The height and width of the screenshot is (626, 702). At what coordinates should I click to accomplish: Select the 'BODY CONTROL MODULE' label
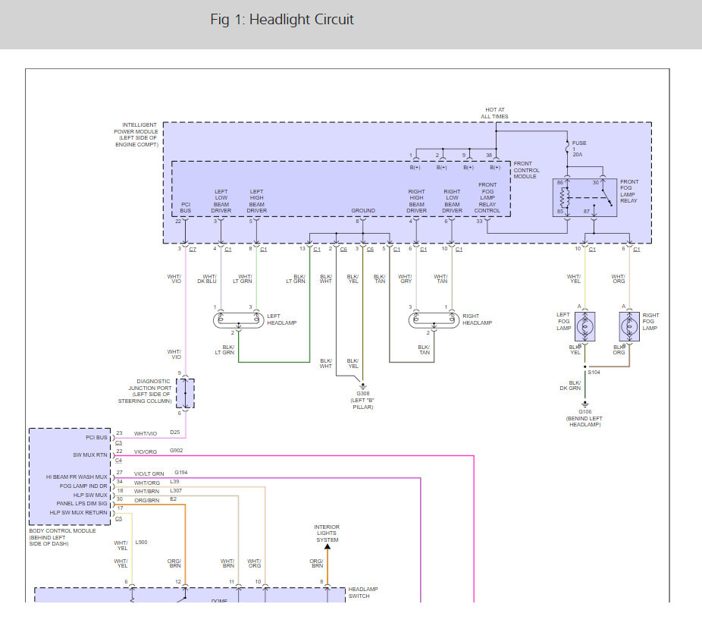coord(62,536)
